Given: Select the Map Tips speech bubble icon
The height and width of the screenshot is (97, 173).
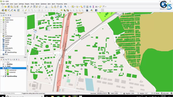Looking at the screenshot, I should (101, 7).
